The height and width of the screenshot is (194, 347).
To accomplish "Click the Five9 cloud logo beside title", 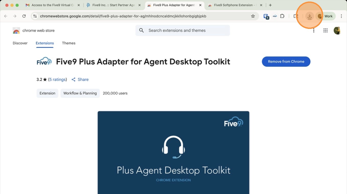I will click(x=44, y=61).
